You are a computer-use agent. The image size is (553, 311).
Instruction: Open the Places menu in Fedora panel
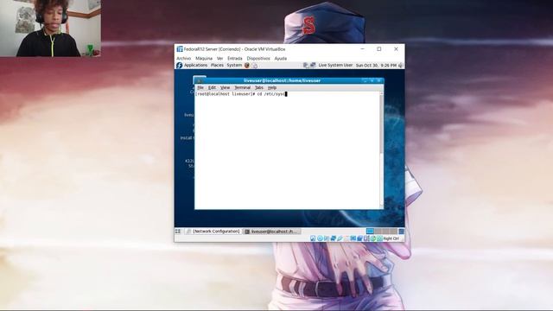(x=217, y=66)
